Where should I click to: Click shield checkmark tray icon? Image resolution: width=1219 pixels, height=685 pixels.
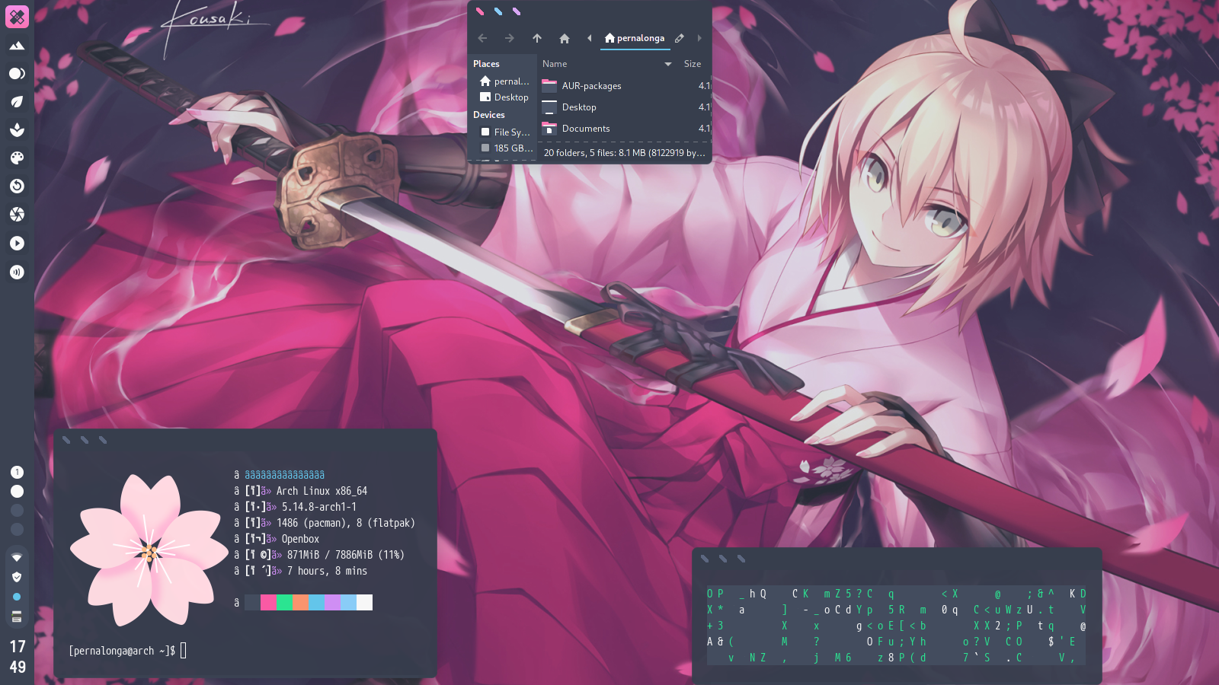click(17, 577)
